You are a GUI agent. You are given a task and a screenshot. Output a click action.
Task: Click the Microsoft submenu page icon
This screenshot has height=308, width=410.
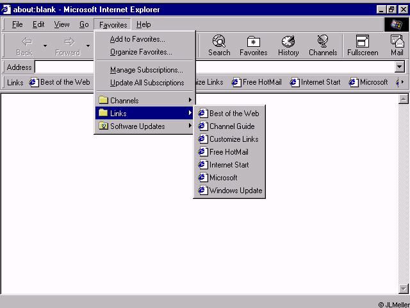coord(203,177)
